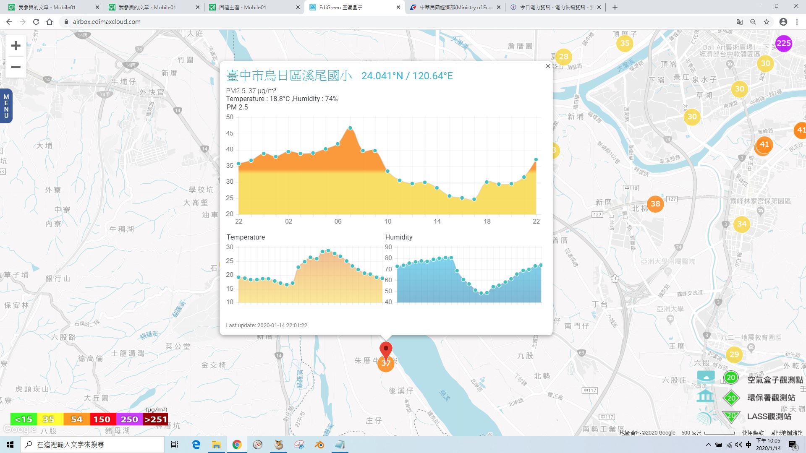
Task: Click the last data point on PM2.5 chart
Action: pyautogui.click(x=536, y=159)
